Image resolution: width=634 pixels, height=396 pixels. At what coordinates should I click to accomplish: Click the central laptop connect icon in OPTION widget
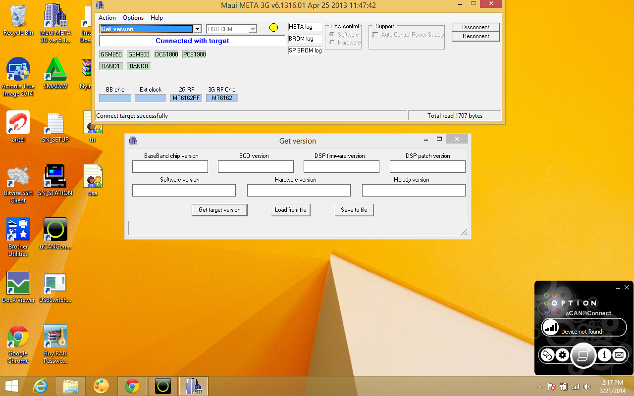point(583,355)
